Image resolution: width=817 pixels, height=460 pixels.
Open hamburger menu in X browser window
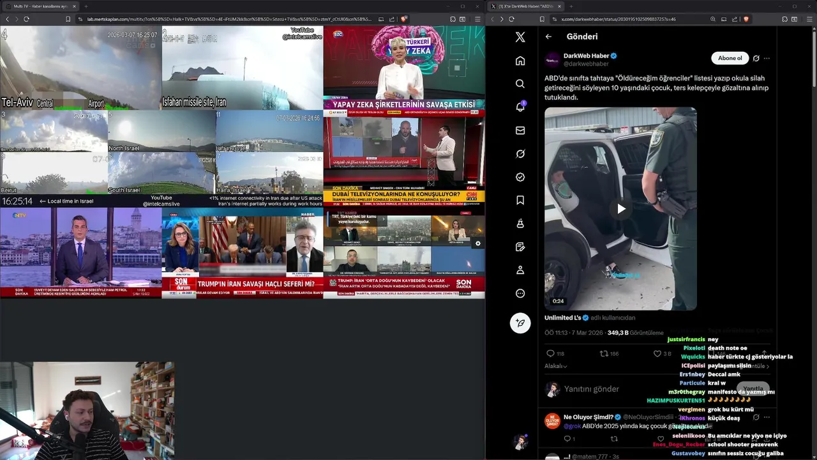[809, 19]
